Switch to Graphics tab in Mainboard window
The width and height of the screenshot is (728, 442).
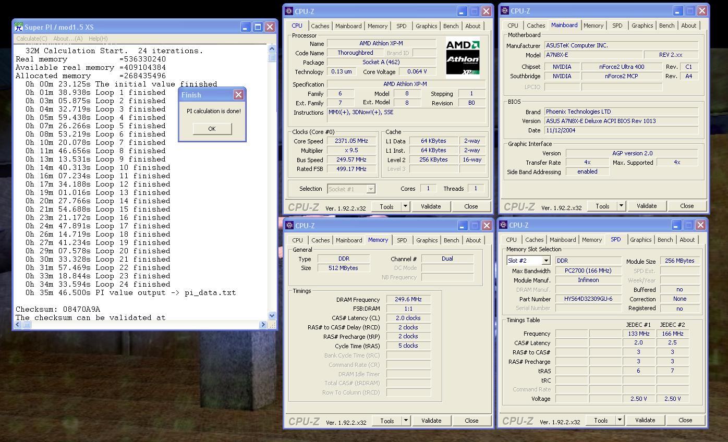642,26
